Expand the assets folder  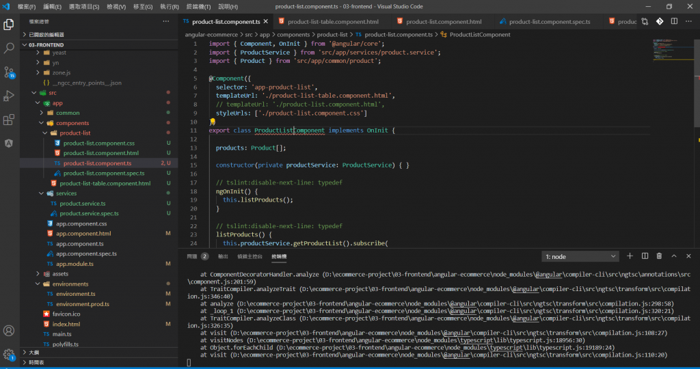tap(60, 273)
